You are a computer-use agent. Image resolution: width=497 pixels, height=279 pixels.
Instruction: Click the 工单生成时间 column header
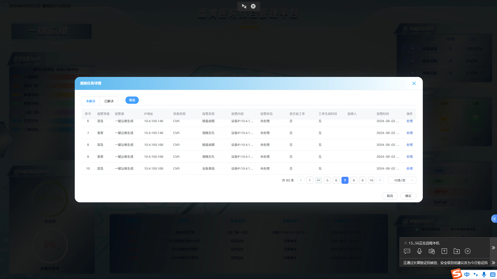coord(328,114)
